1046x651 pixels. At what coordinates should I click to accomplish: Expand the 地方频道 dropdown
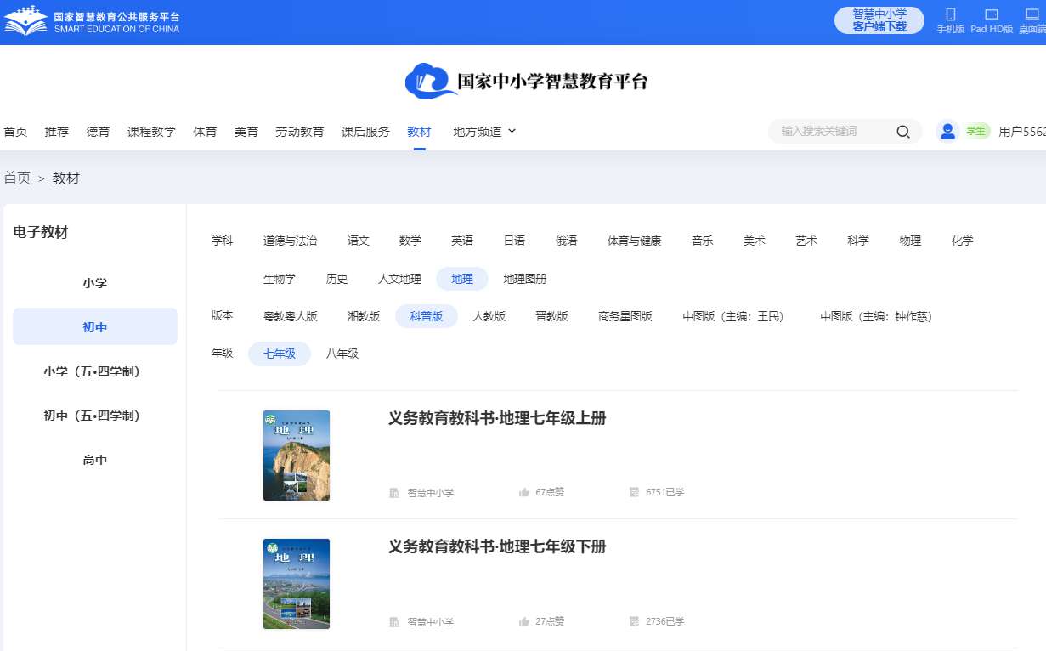[x=484, y=132]
